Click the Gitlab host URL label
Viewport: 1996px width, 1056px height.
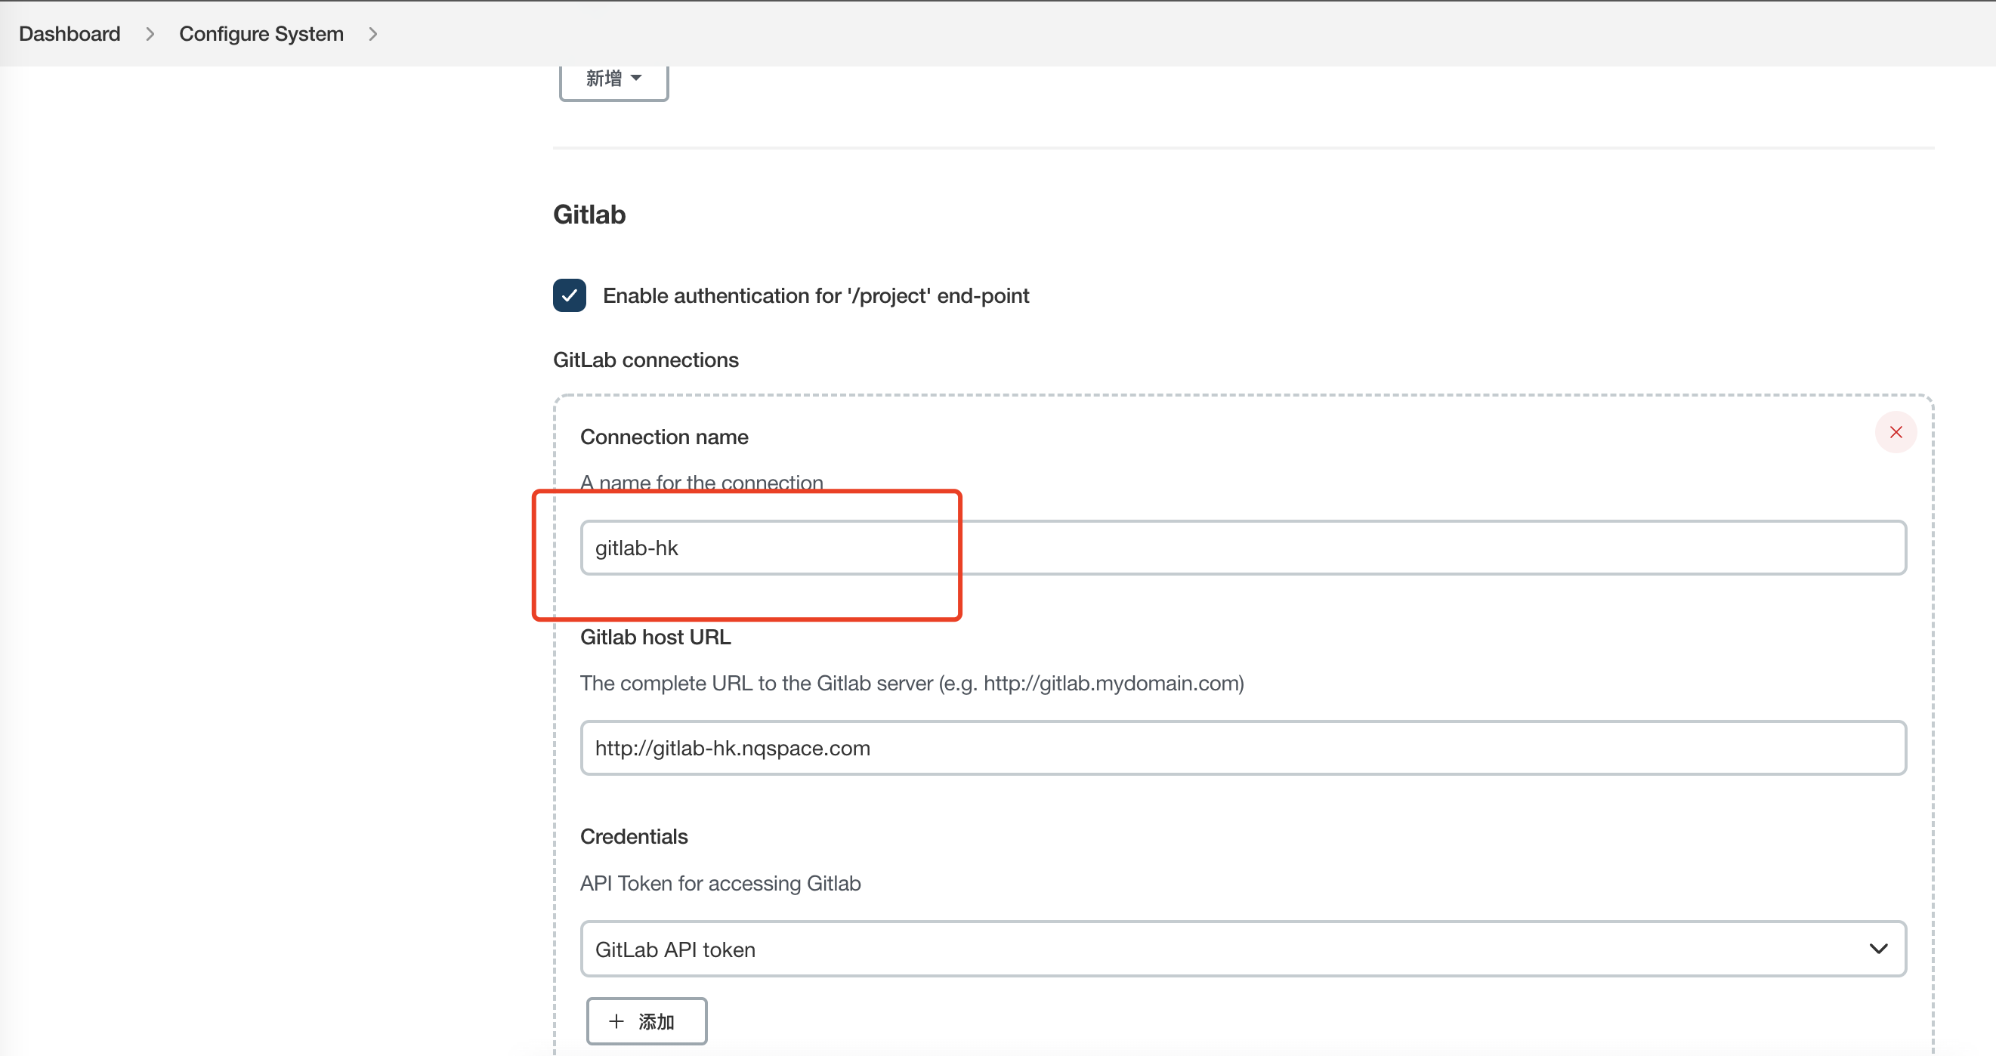(656, 637)
